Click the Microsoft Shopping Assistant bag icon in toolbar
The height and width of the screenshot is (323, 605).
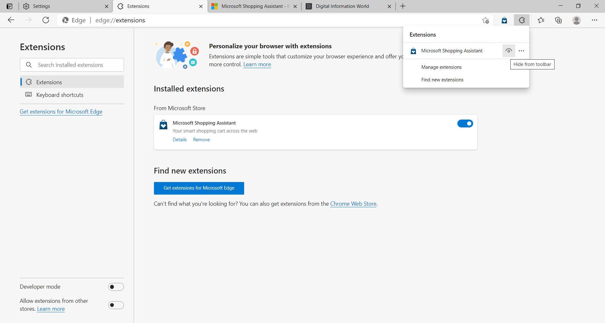(504, 20)
